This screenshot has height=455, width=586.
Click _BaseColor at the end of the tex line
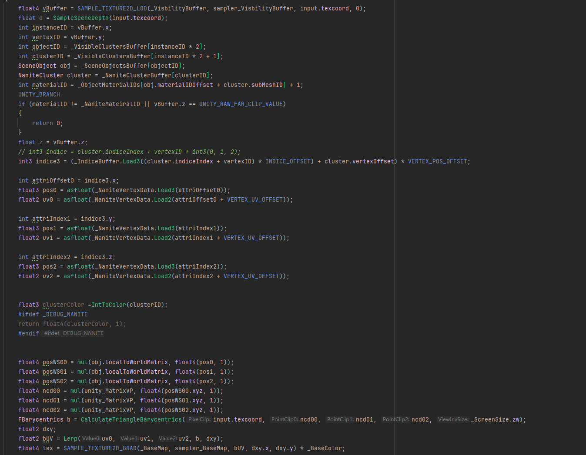click(326, 448)
